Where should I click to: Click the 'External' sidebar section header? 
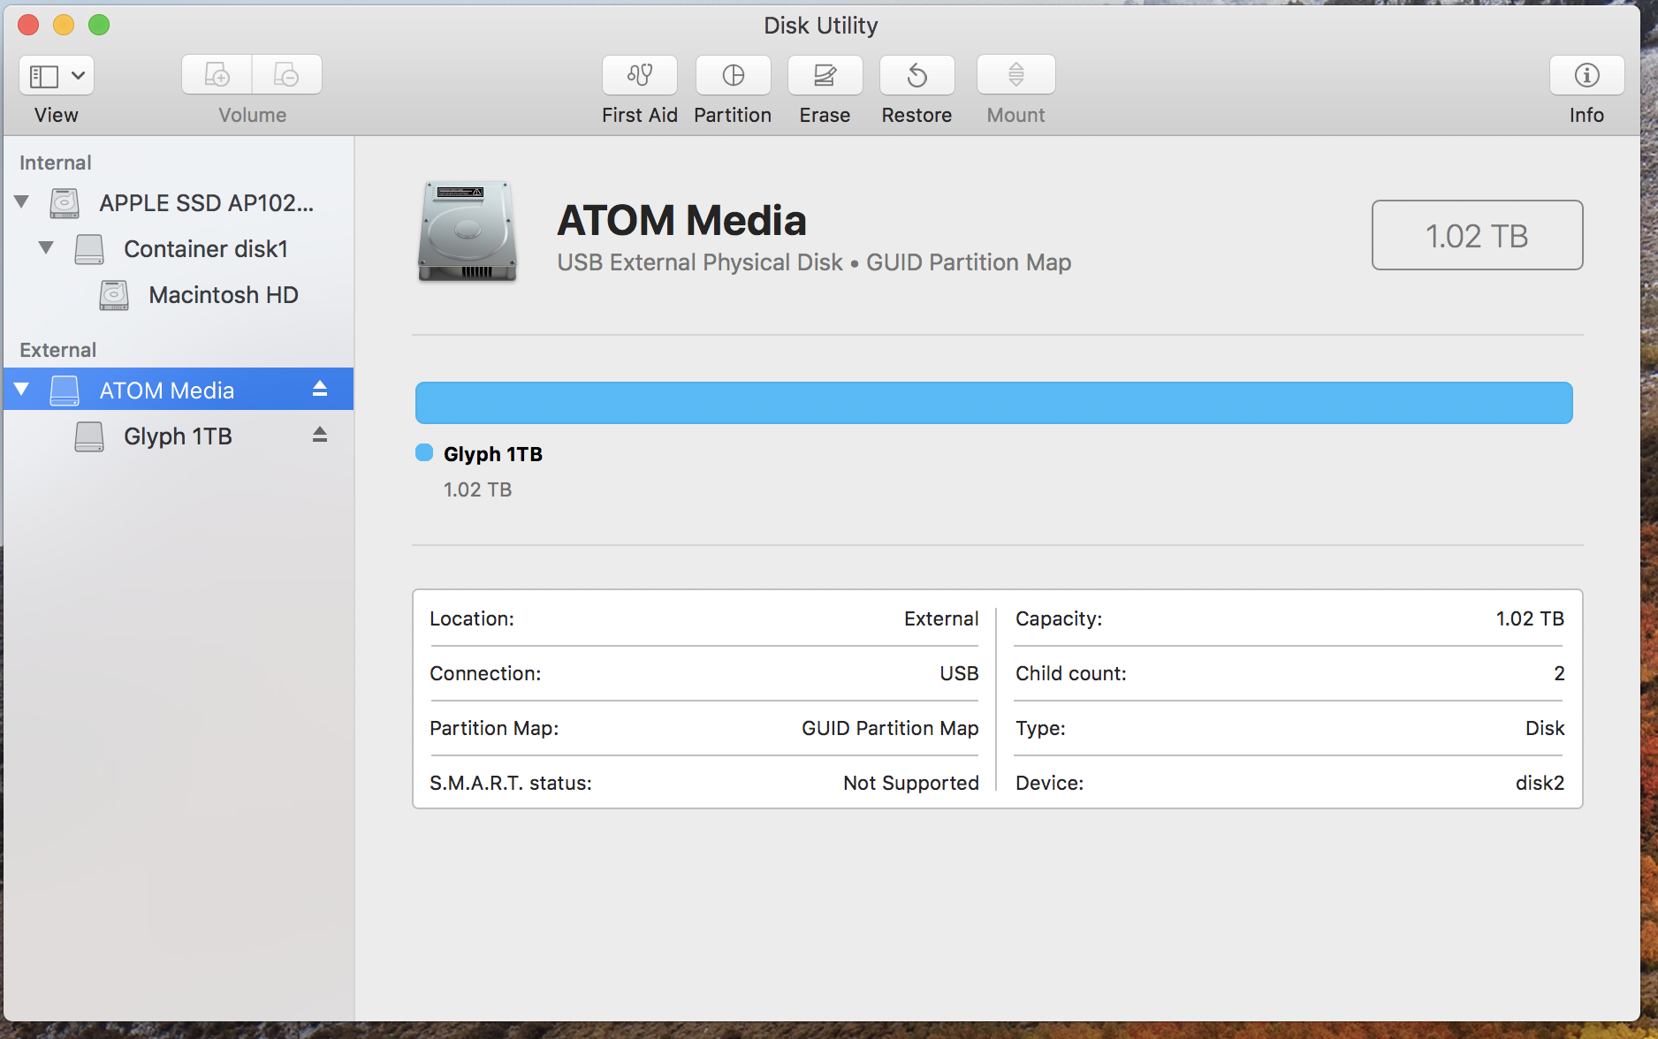tap(57, 351)
